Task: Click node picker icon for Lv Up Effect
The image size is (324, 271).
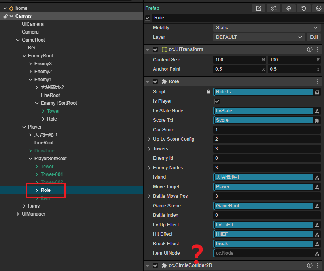Action: 317,225
